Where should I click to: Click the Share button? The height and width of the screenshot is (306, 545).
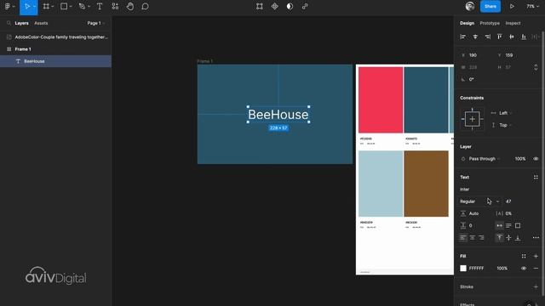click(x=490, y=6)
